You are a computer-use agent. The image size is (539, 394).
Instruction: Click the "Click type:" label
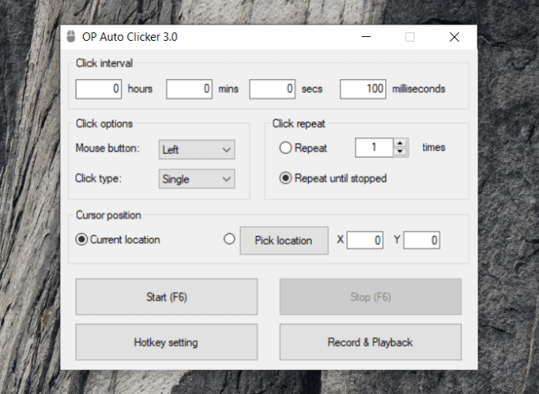point(99,179)
